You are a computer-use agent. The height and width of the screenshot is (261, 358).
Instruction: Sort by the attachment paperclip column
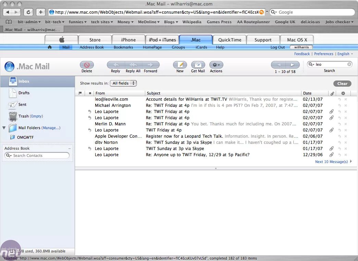click(x=332, y=93)
